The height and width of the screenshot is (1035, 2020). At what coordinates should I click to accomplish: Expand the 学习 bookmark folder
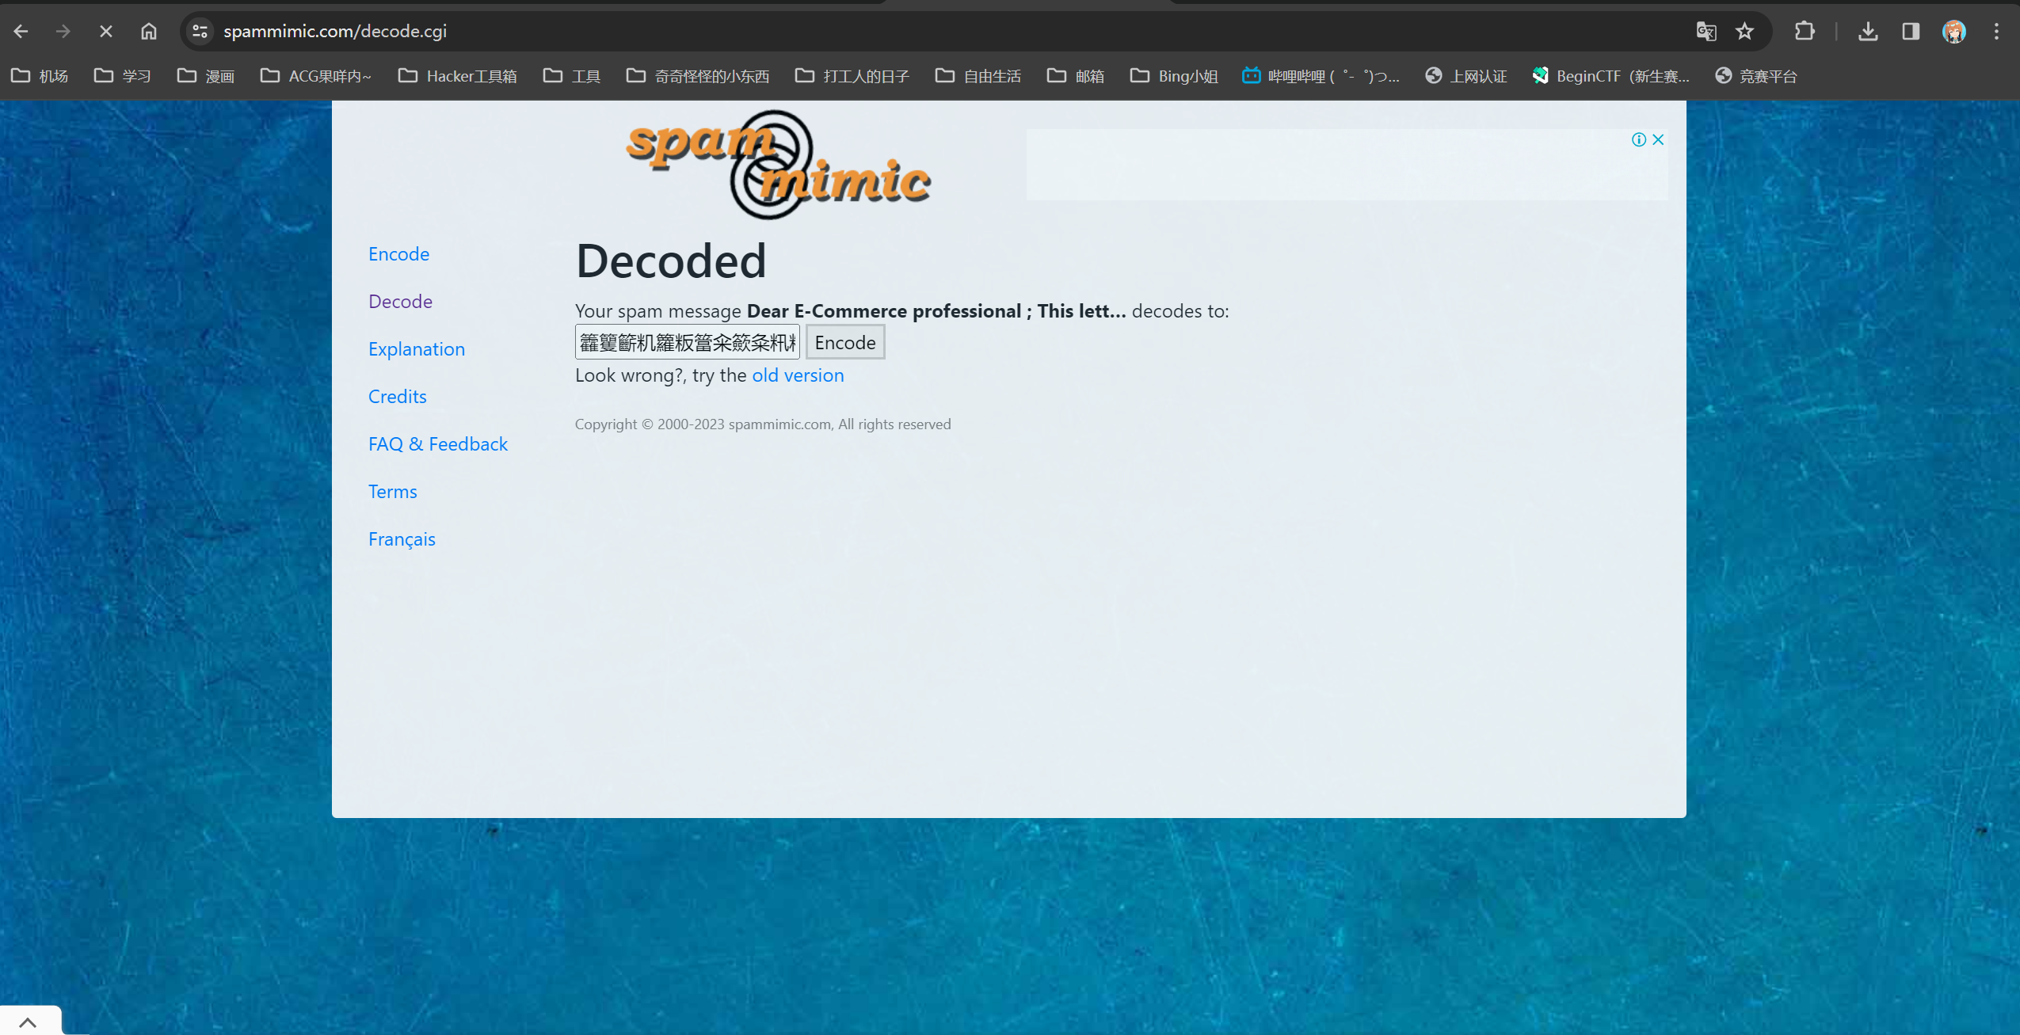123,76
